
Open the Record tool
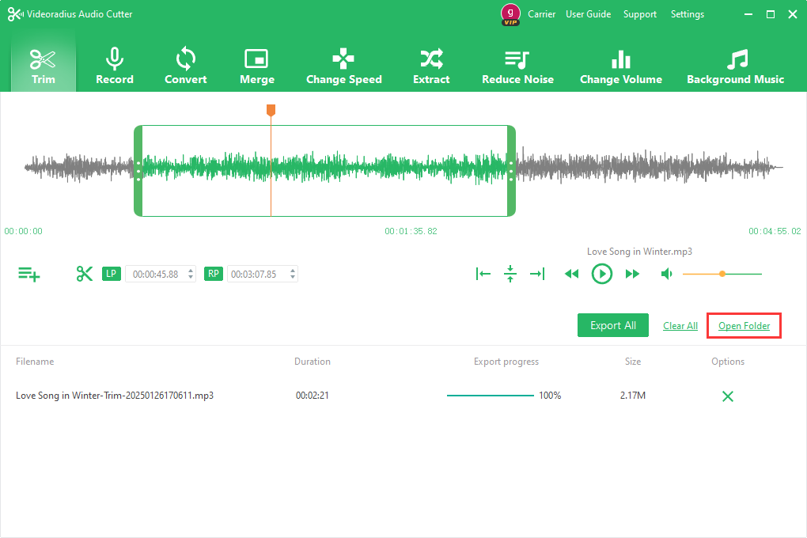(x=114, y=66)
